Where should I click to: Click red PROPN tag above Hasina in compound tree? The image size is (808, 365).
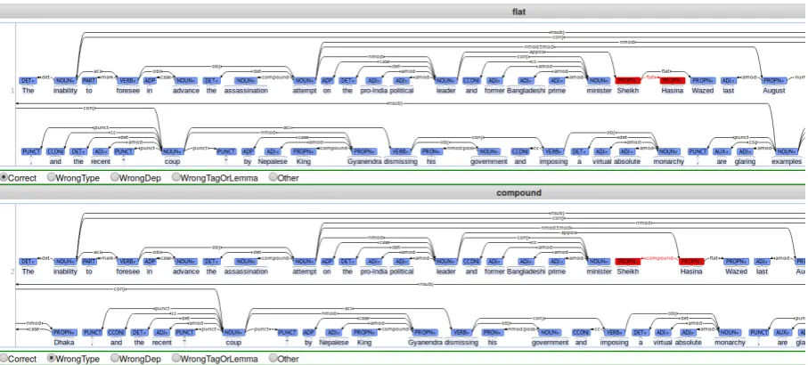pyautogui.click(x=691, y=262)
